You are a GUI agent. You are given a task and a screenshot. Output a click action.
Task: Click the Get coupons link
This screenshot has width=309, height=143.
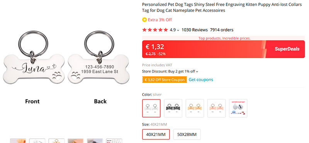[x=201, y=80]
